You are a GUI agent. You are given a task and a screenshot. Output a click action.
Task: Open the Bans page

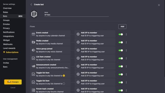5,67
